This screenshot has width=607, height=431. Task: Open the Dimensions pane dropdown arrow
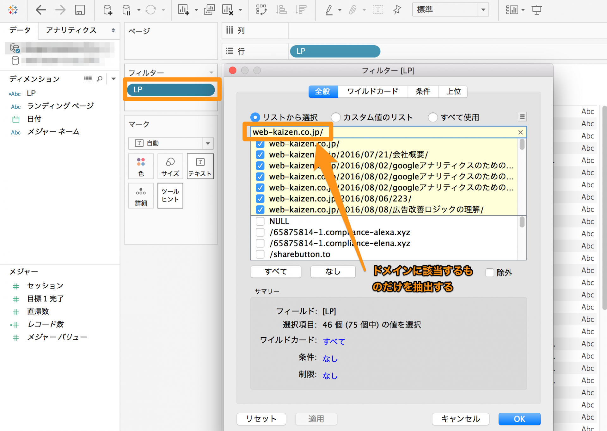tap(113, 79)
